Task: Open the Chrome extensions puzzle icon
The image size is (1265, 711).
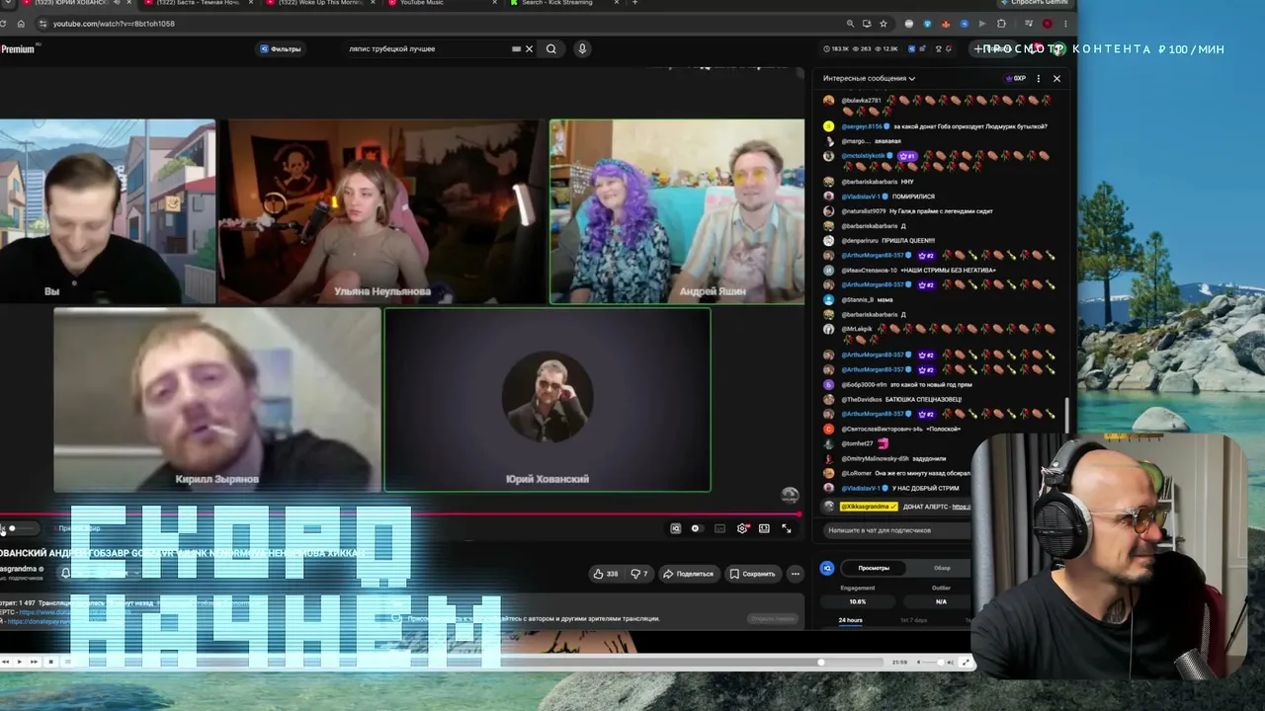Action: [1001, 24]
